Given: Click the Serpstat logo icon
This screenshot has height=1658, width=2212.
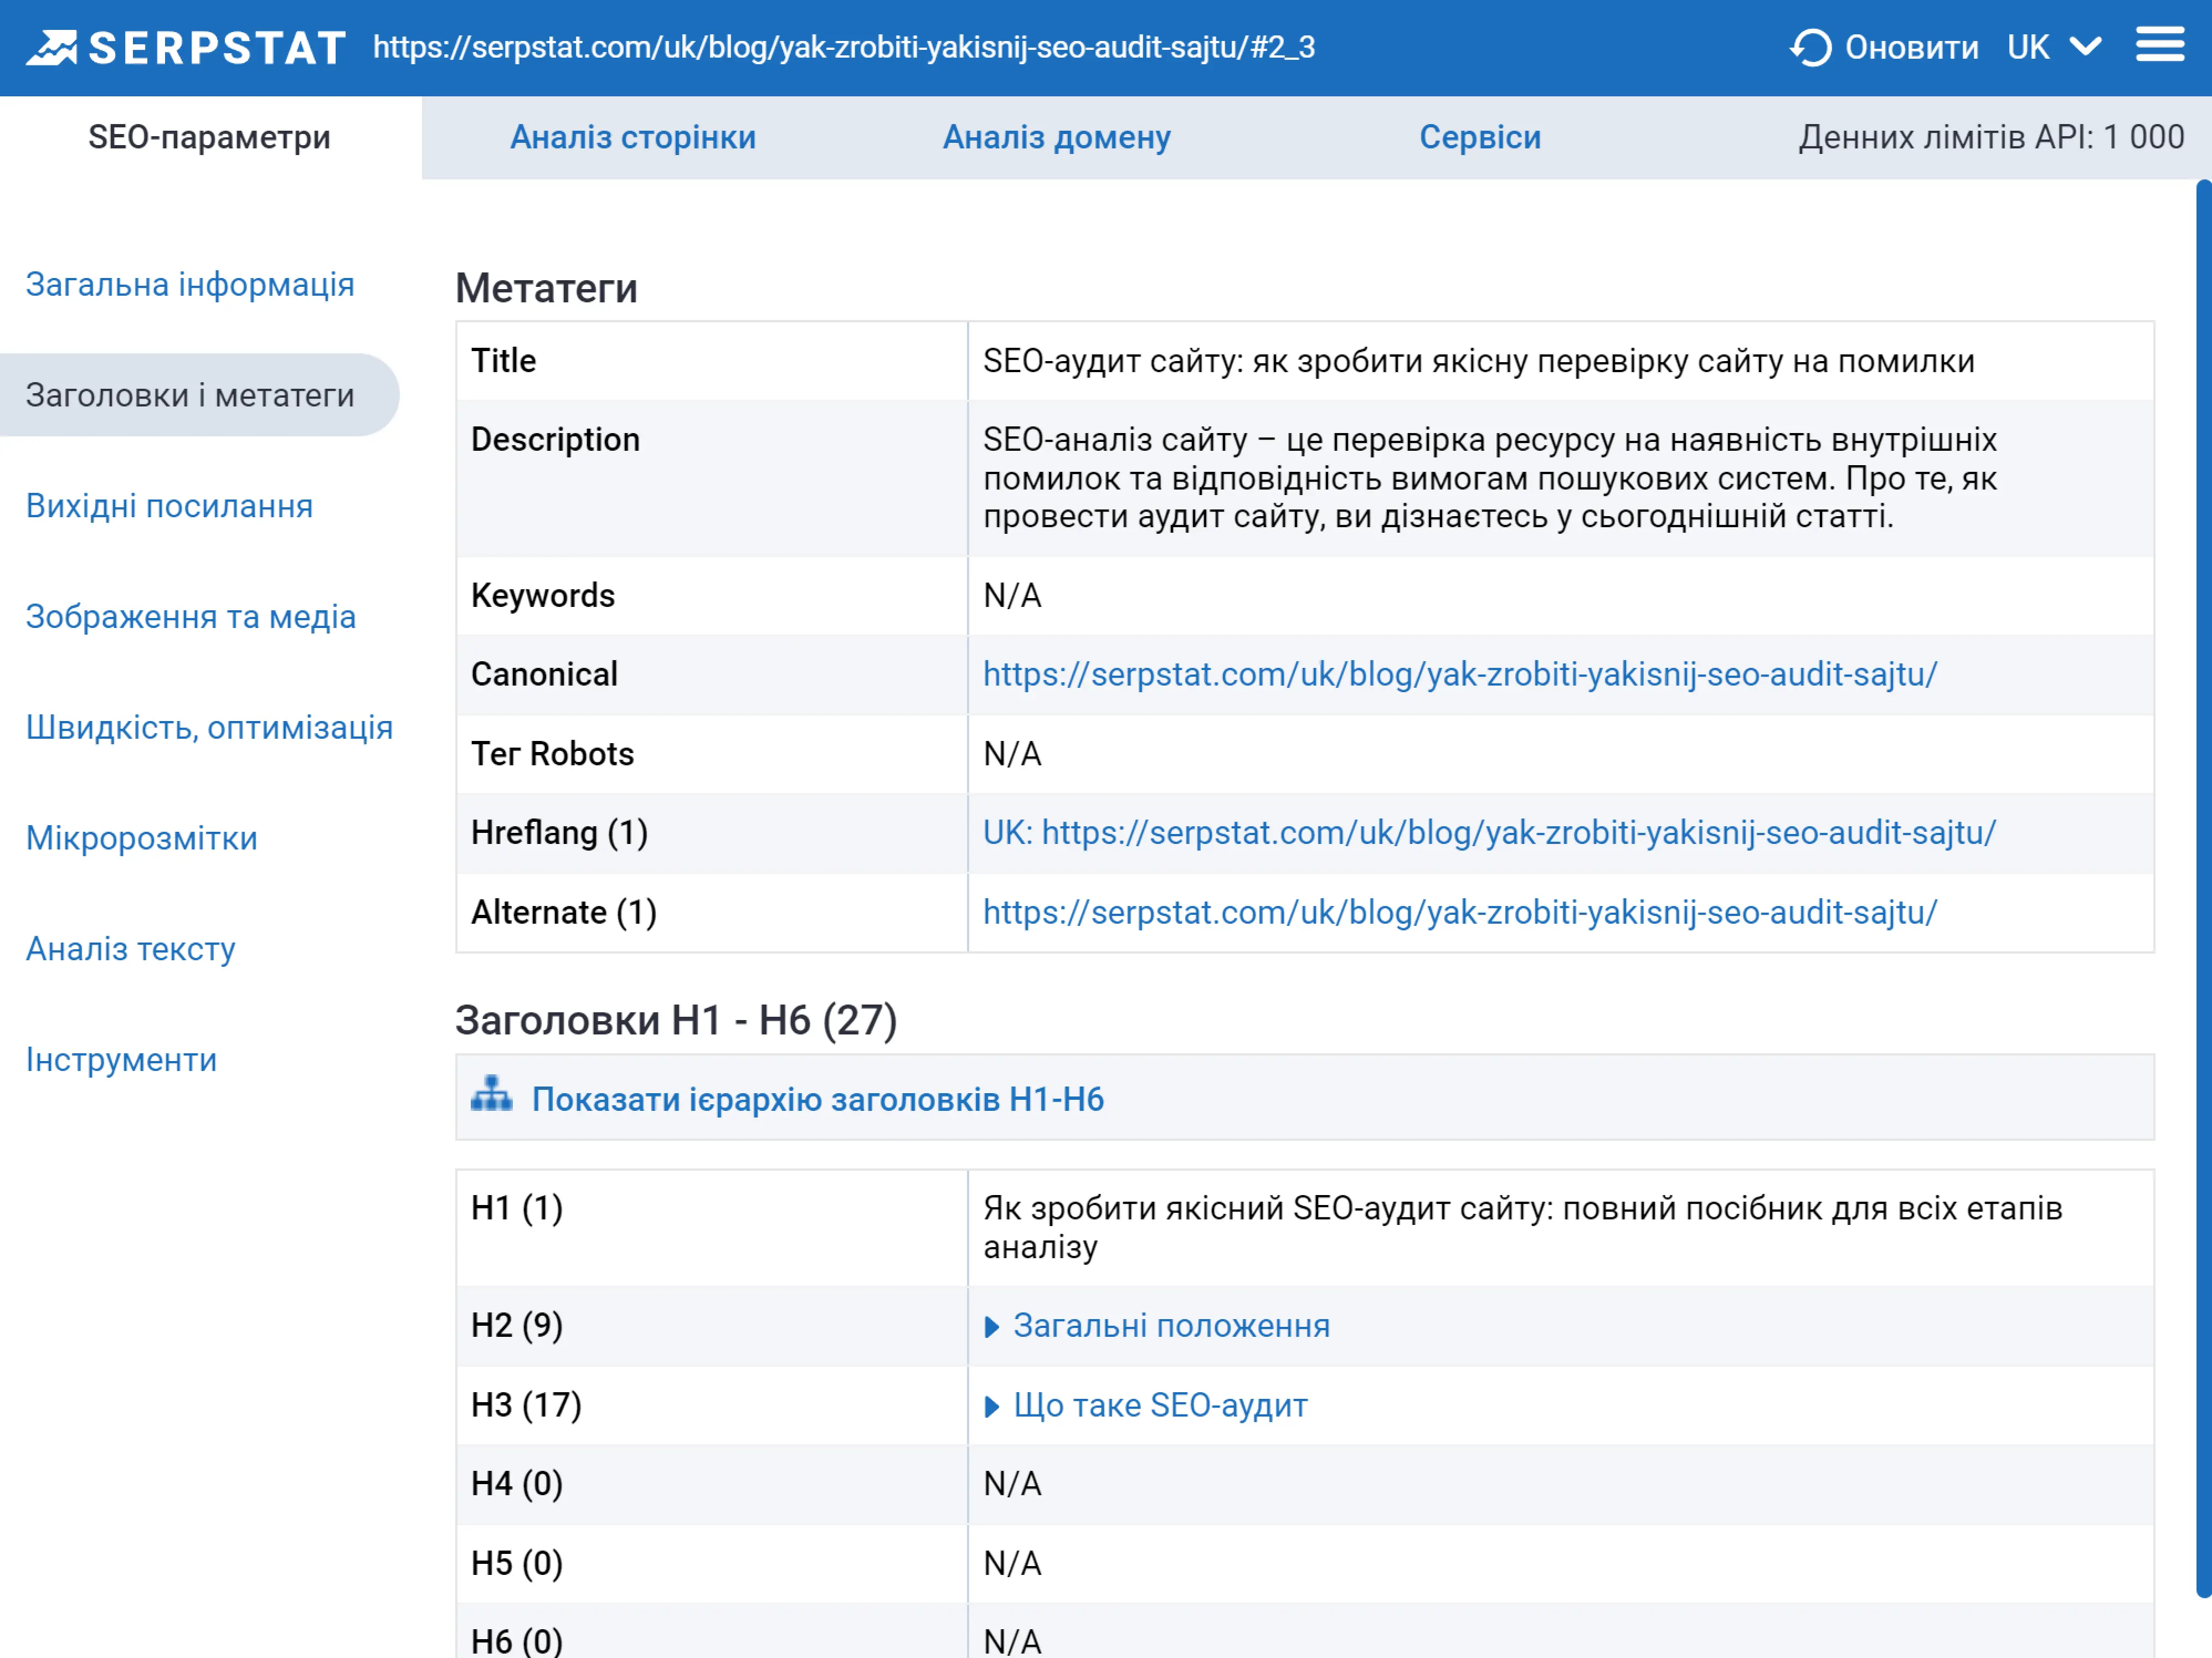Looking at the screenshot, I should tap(52, 47).
